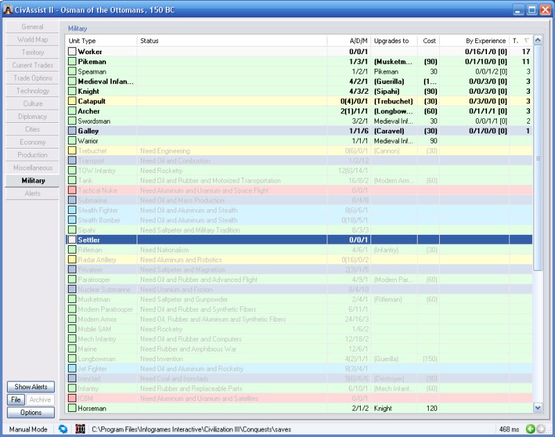Click the green square beside Horseman
The image size is (555, 437).
pos(72,409)
